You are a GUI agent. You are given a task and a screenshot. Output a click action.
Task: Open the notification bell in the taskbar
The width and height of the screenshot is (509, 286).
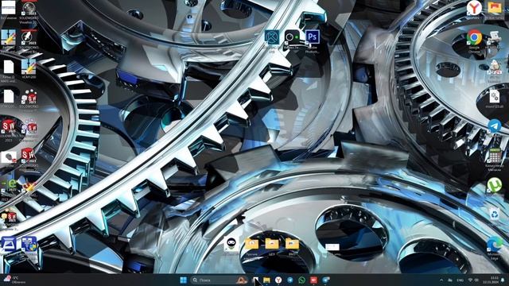503,280
